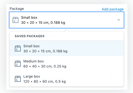Screen dimensions: 133x93
Task: Click the Large box package icon
Action: (18, 79)
